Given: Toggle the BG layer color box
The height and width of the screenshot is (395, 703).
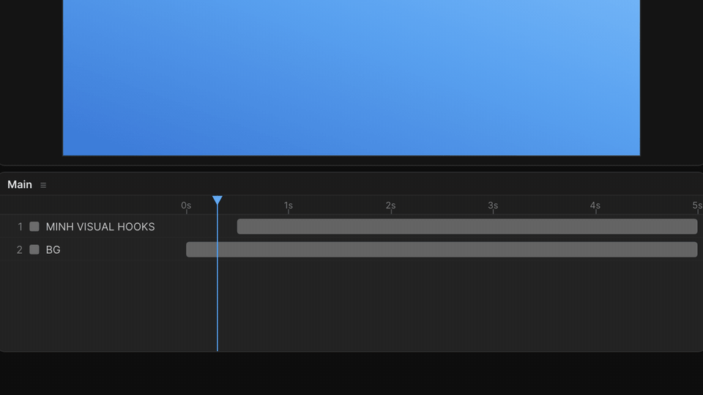Looking at the screenshot, I should tap(34, 249).
